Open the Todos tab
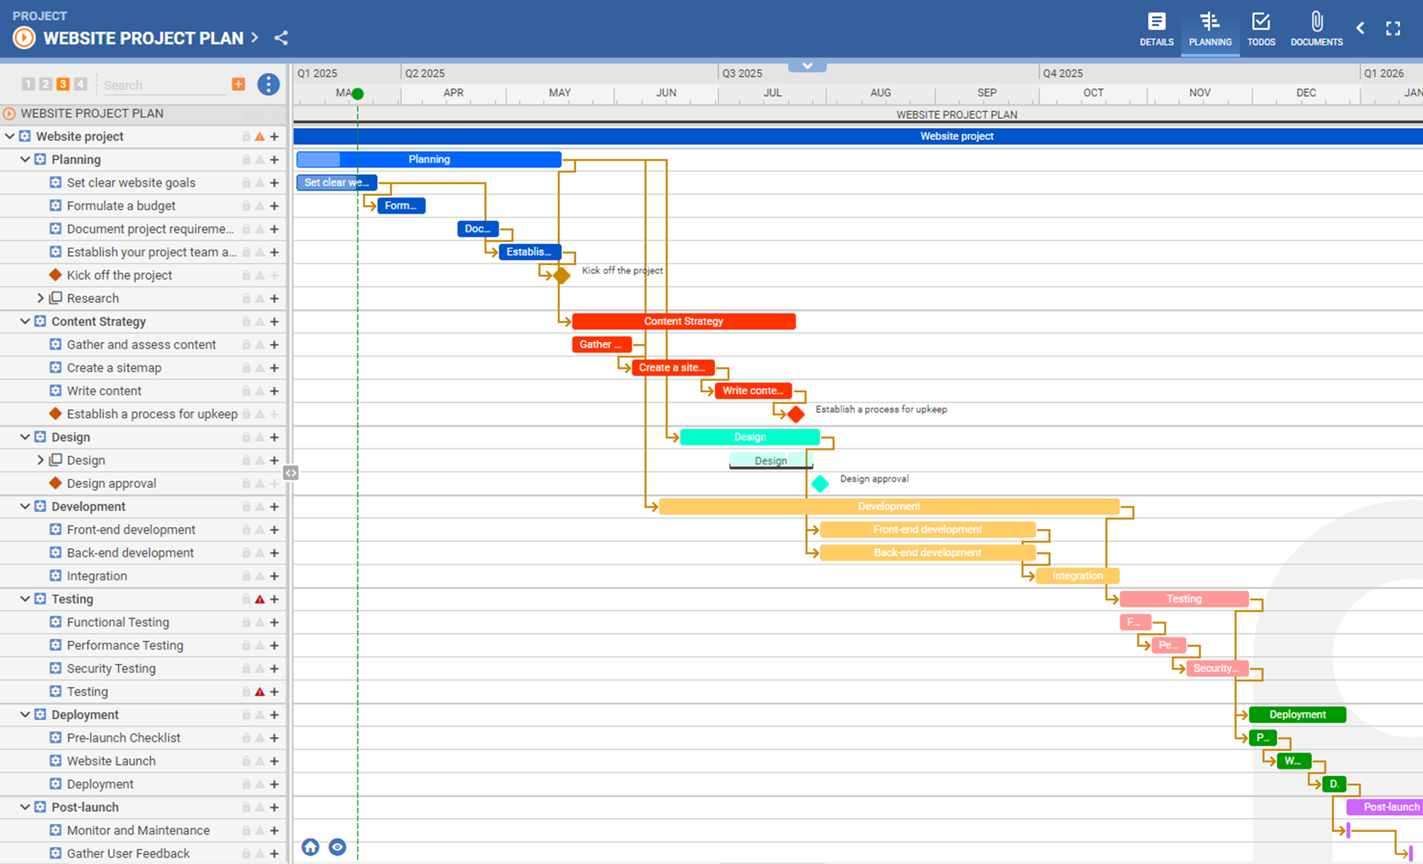This screenshot has height=864, width=1423. [x=1260, y=30]
